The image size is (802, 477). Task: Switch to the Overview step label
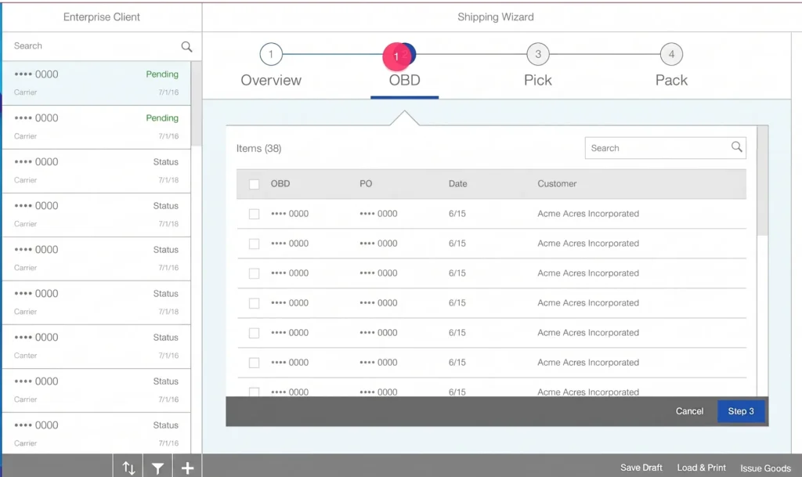tap(271, 80)
